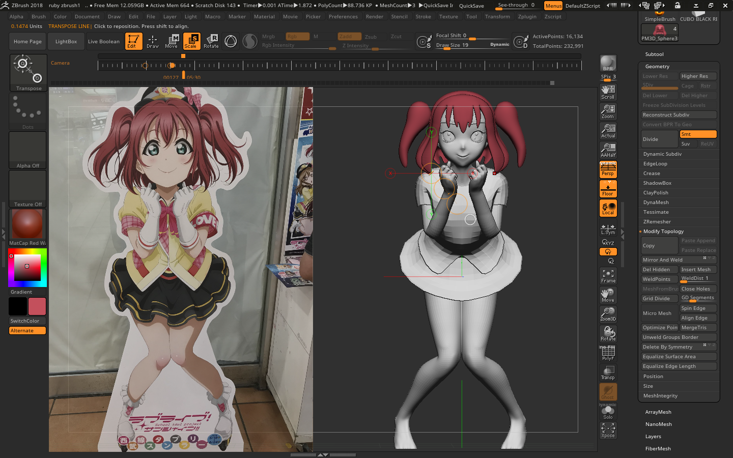The width and height of the screenshot is (733, 458).
Task: Click the AAHalf icon
Action: (x=608, y=150)
